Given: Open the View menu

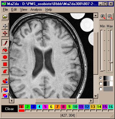Looking at the screenshot, I should coord(23,10).
